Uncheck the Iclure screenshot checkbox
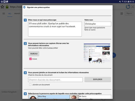135x101 pixels. 30,59
